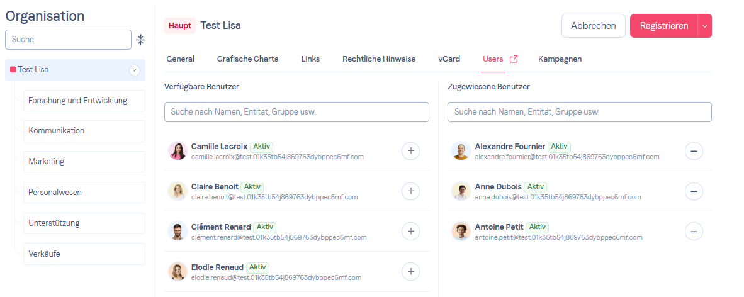Screen dimensions: 744x297
Task: Add Elodie Renaud with plus icon
Action: (410, 272)
